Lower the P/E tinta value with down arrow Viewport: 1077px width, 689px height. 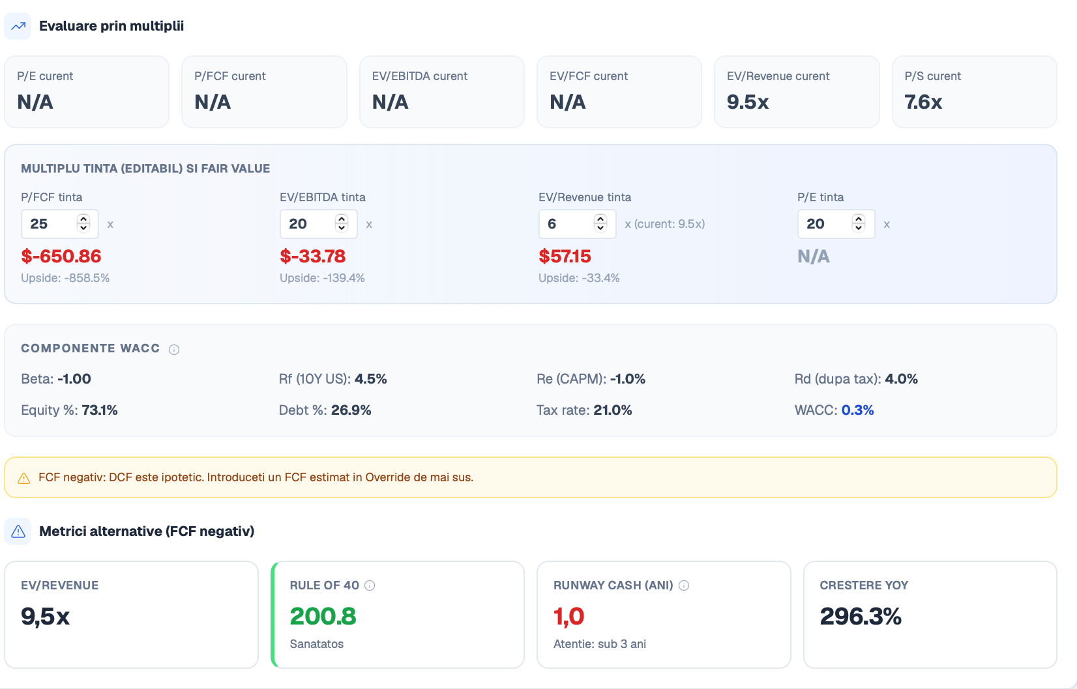859,228
